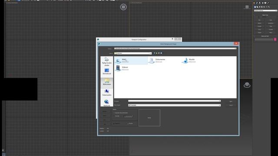
Task: Select the Musikk library folder
Action: [189, 61]
